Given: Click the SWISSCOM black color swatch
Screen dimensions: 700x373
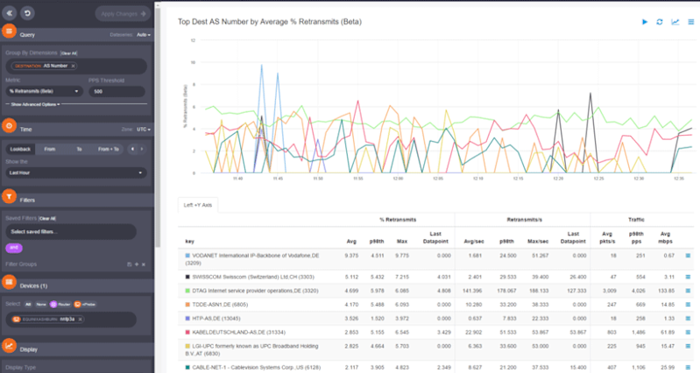Looking at the screenshot, I should click(187, 277).
